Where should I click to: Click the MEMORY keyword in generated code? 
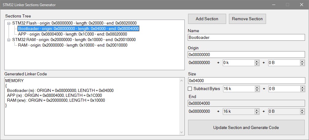point(14,81)
